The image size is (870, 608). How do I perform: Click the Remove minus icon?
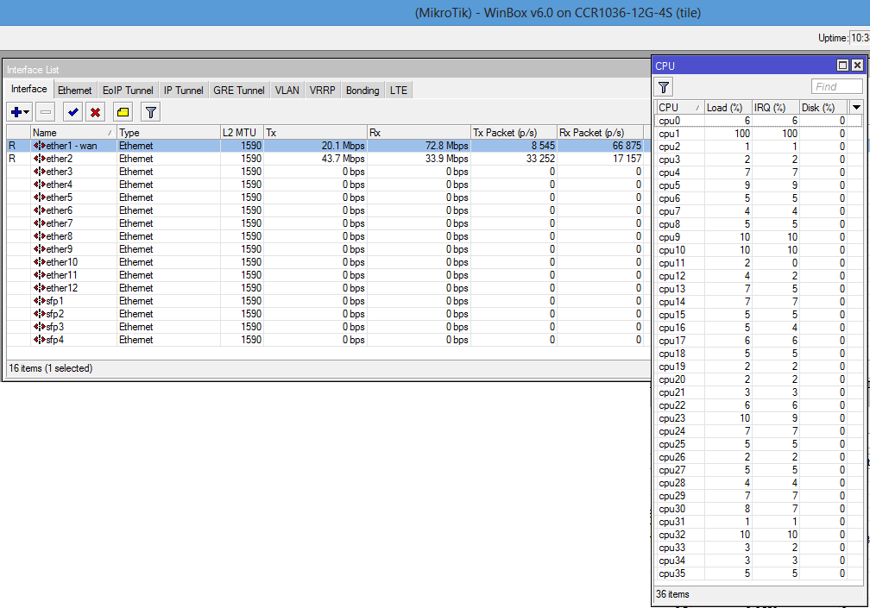click(x=46, y=112)
